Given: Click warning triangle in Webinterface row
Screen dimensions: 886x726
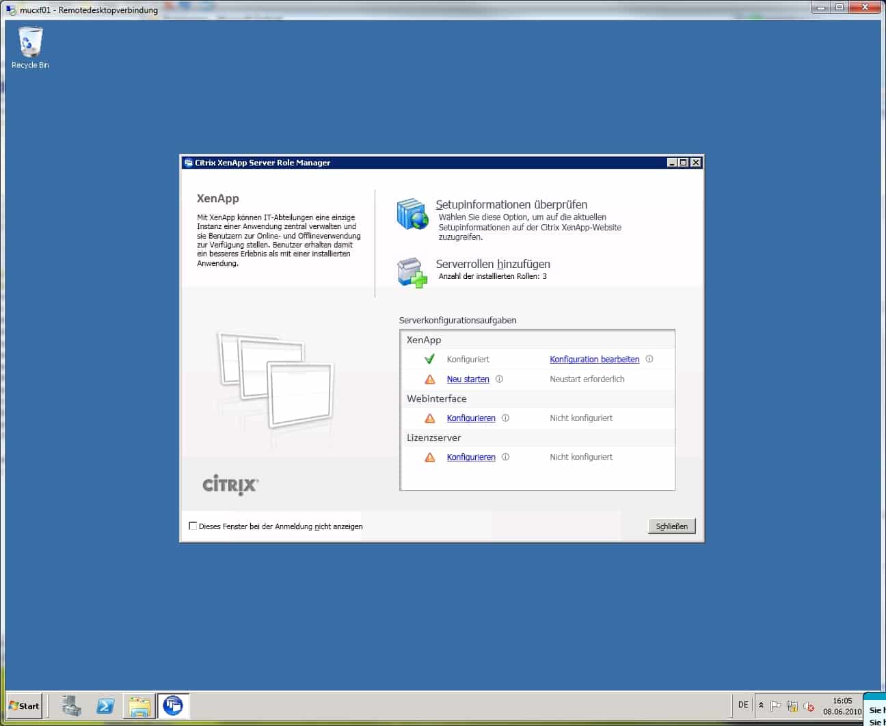Looking at the screenshot, I should 430,418.
